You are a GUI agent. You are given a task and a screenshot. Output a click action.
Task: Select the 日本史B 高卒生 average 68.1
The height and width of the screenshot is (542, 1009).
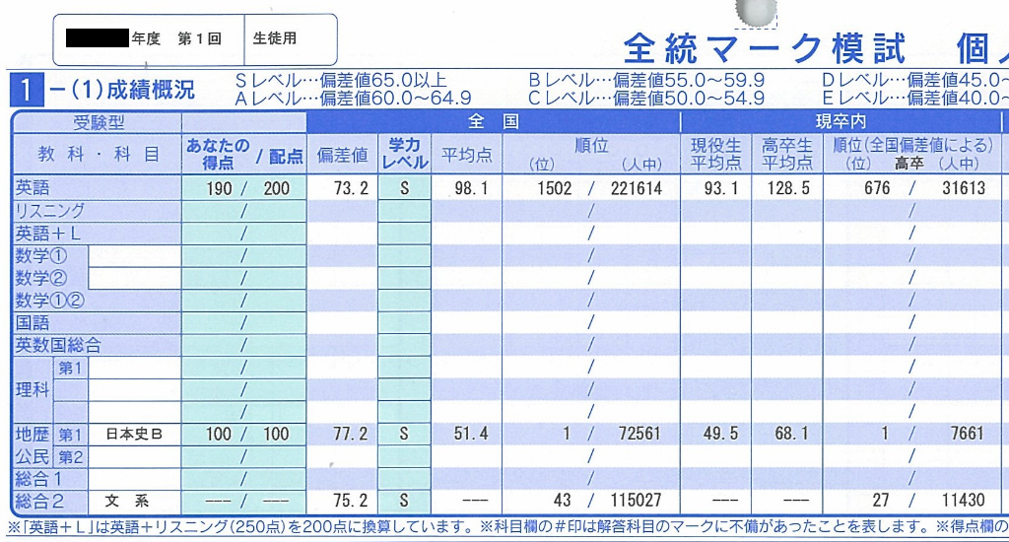point(792,434)
